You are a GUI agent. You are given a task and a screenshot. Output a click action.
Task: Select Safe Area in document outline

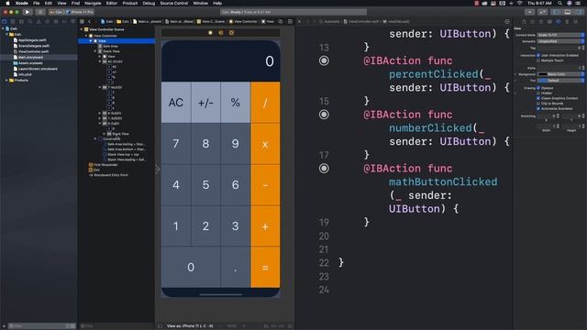[x=110, y=46]
